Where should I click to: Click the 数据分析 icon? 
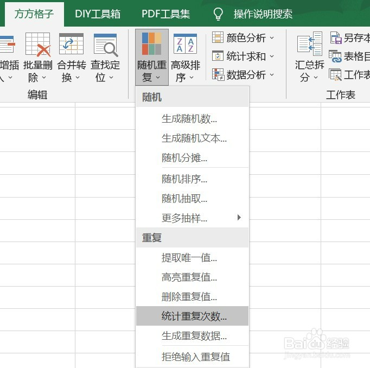point(218,74)
